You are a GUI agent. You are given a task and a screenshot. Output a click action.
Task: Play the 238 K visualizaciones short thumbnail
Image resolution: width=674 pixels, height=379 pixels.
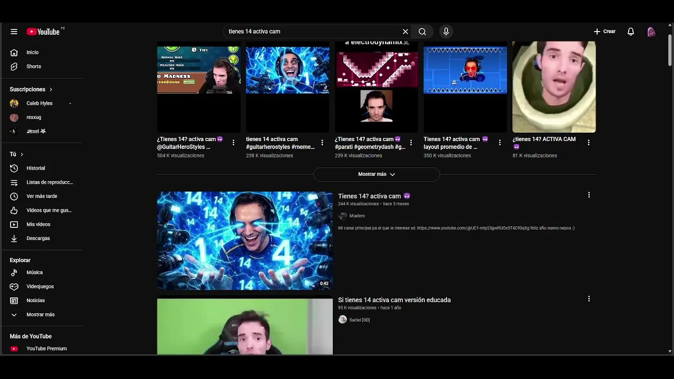[288, 87]
